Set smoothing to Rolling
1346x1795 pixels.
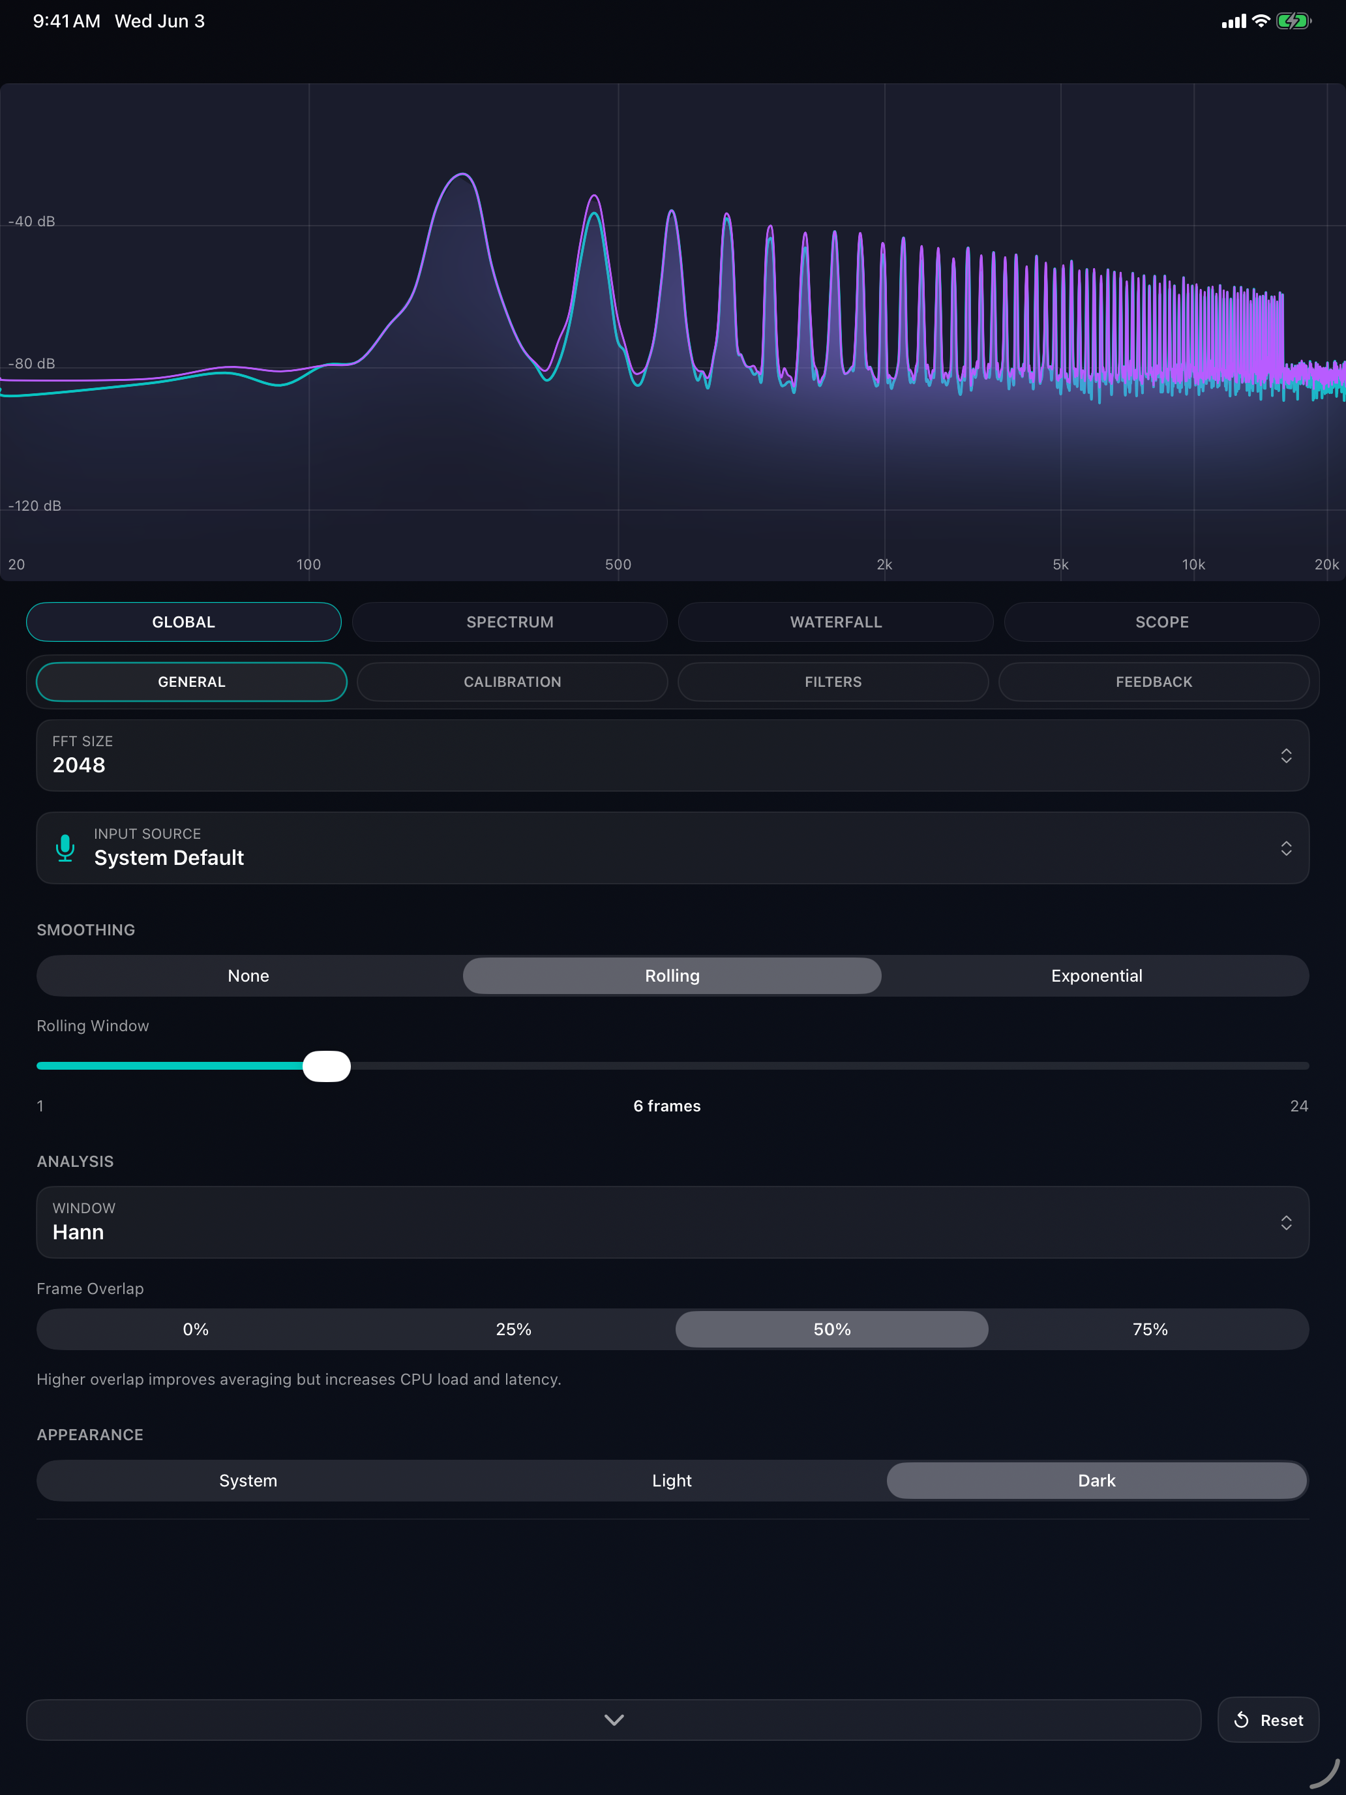click(672, 975)
